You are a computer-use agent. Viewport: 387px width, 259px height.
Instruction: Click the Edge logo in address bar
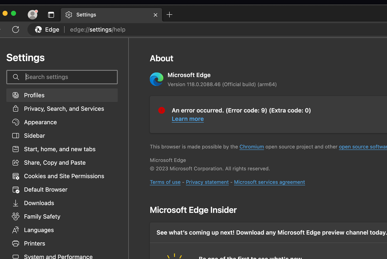pos(38,29)
